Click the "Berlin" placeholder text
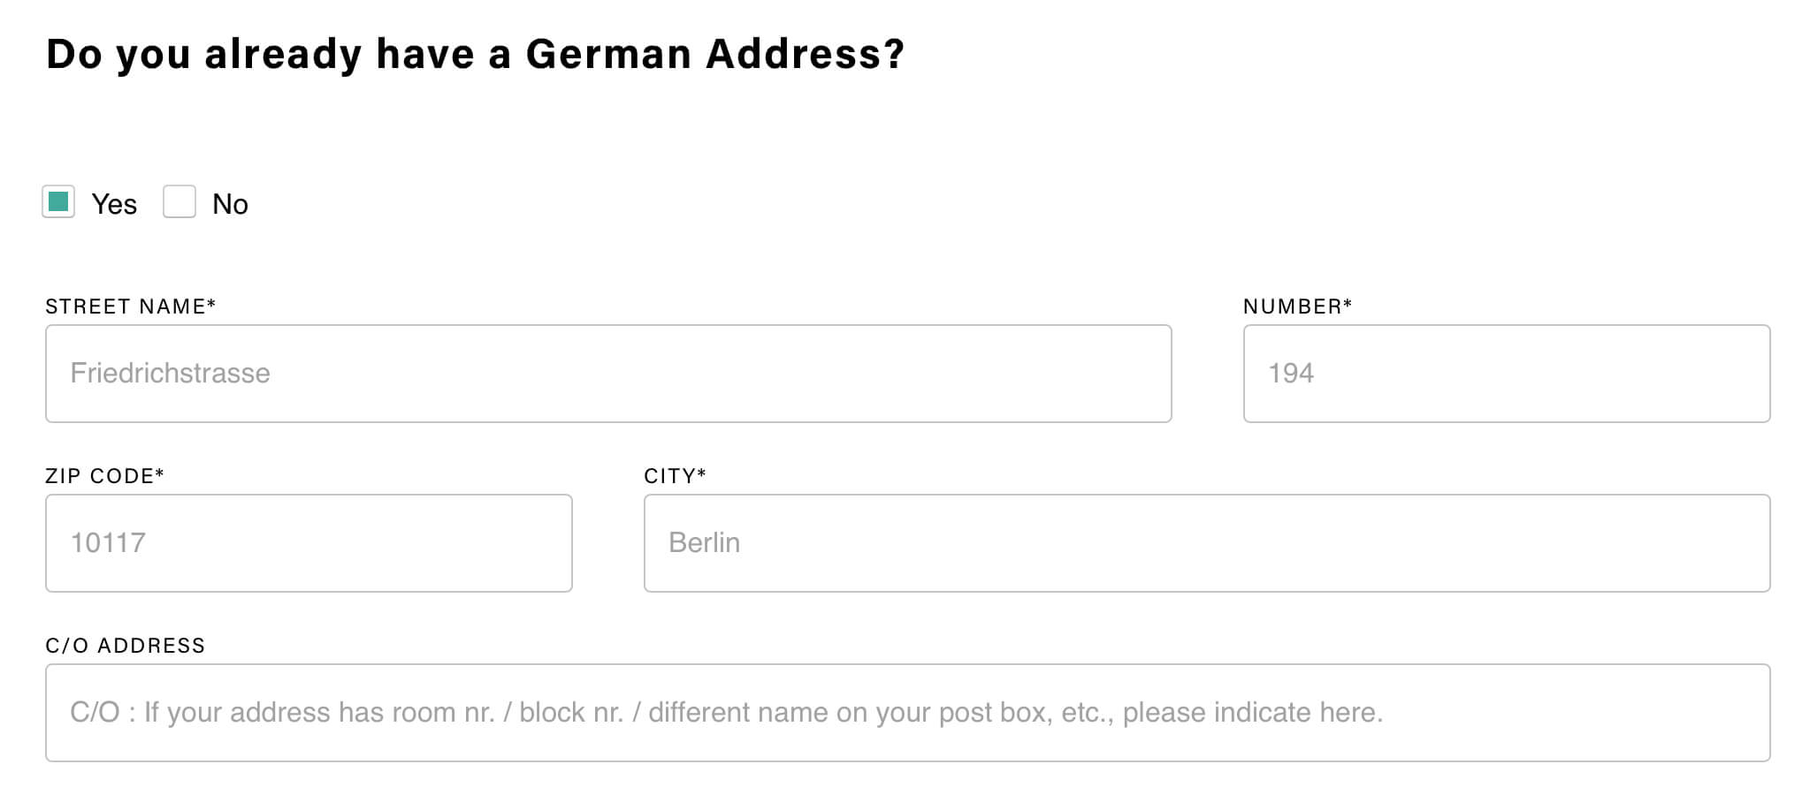Image resolution: width=1810 pixels, height=802 pixels. (704, 543)
